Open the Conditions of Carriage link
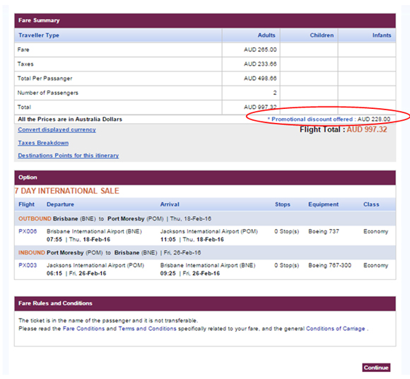 click(336, 329)
